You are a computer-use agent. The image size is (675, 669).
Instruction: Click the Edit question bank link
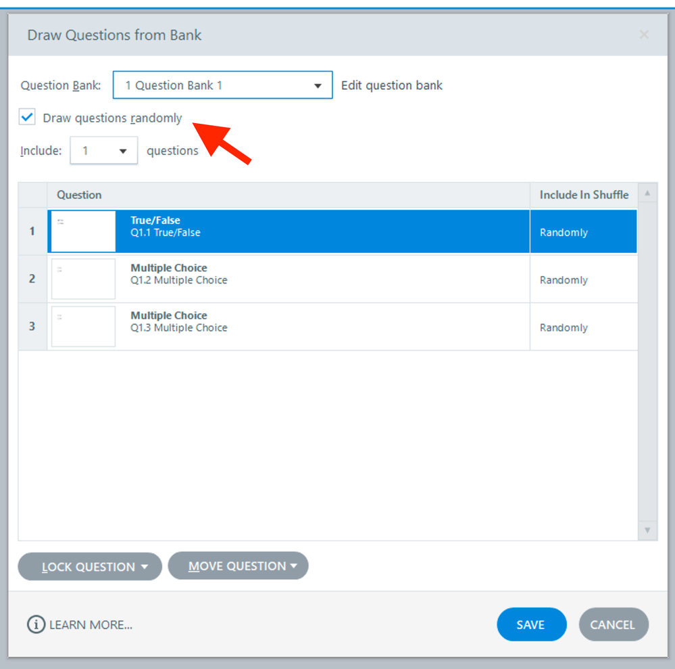(x=391, y=85)
